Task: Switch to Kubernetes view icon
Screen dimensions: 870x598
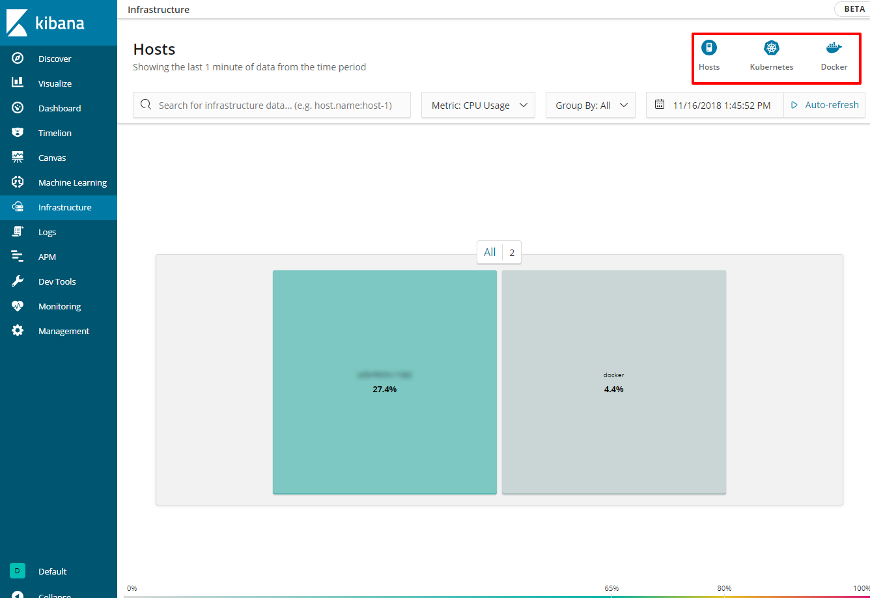Action: point(772,48)
